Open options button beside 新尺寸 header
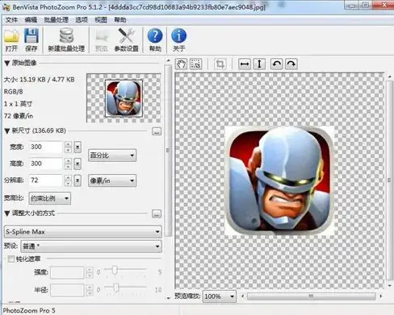 point(157,131)
